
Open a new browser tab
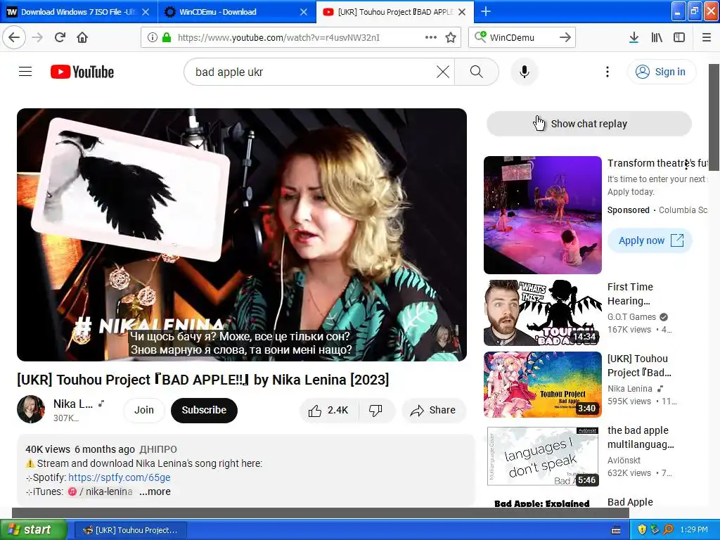pyautogui.click(x=486, y=11)
